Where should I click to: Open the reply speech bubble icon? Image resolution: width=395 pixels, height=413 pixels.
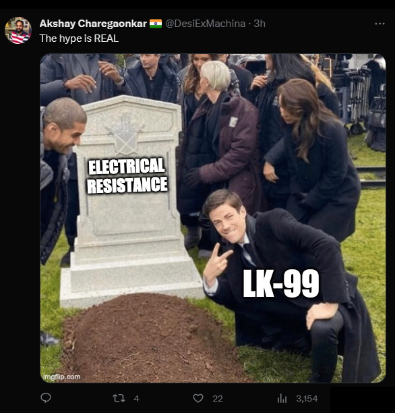tap(46, 398)
